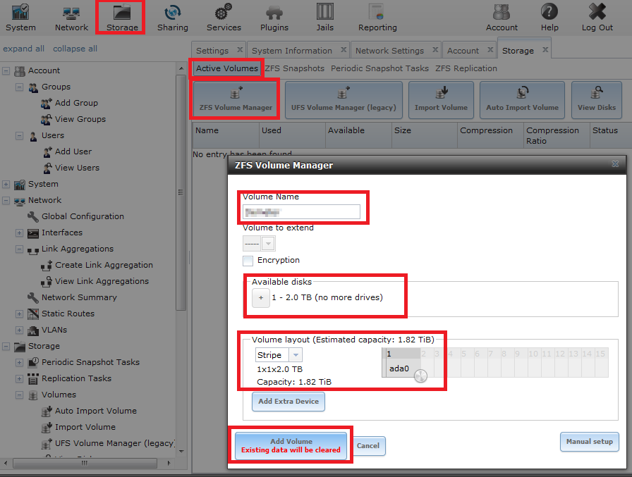Click UFS Volume Manager (legacy) button

coord(344,100)
